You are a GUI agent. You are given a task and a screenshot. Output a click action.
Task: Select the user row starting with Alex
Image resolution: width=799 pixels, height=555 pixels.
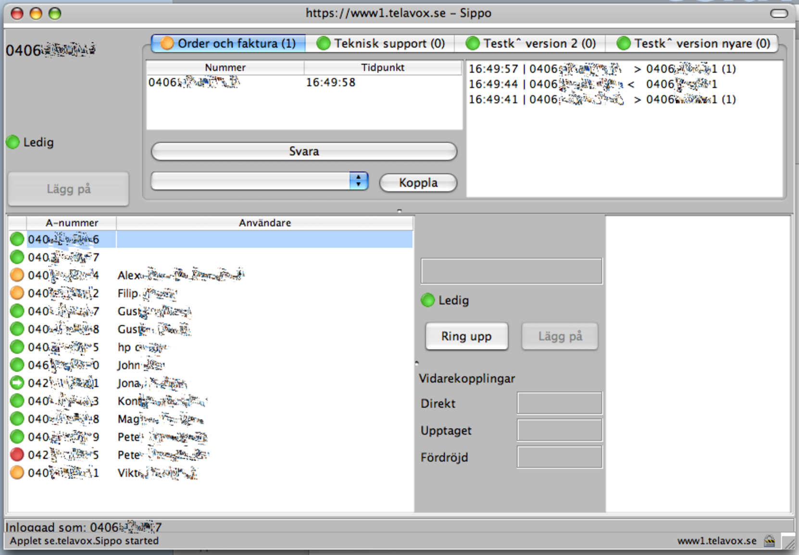pos(211,275)
